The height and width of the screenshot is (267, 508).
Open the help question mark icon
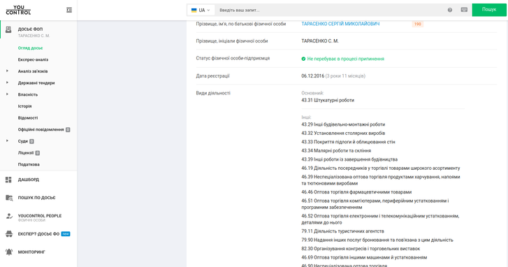pos(450,10)
